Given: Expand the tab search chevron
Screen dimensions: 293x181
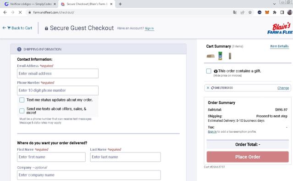Looking at the screenshot, I should click(274, 4).
